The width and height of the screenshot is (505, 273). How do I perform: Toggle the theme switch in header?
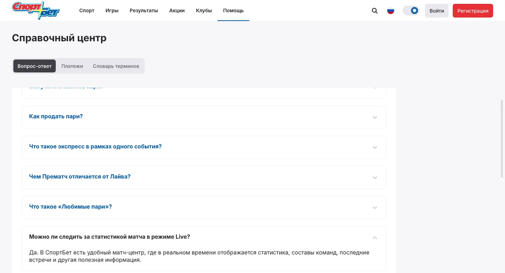click(x=411, y=10)
